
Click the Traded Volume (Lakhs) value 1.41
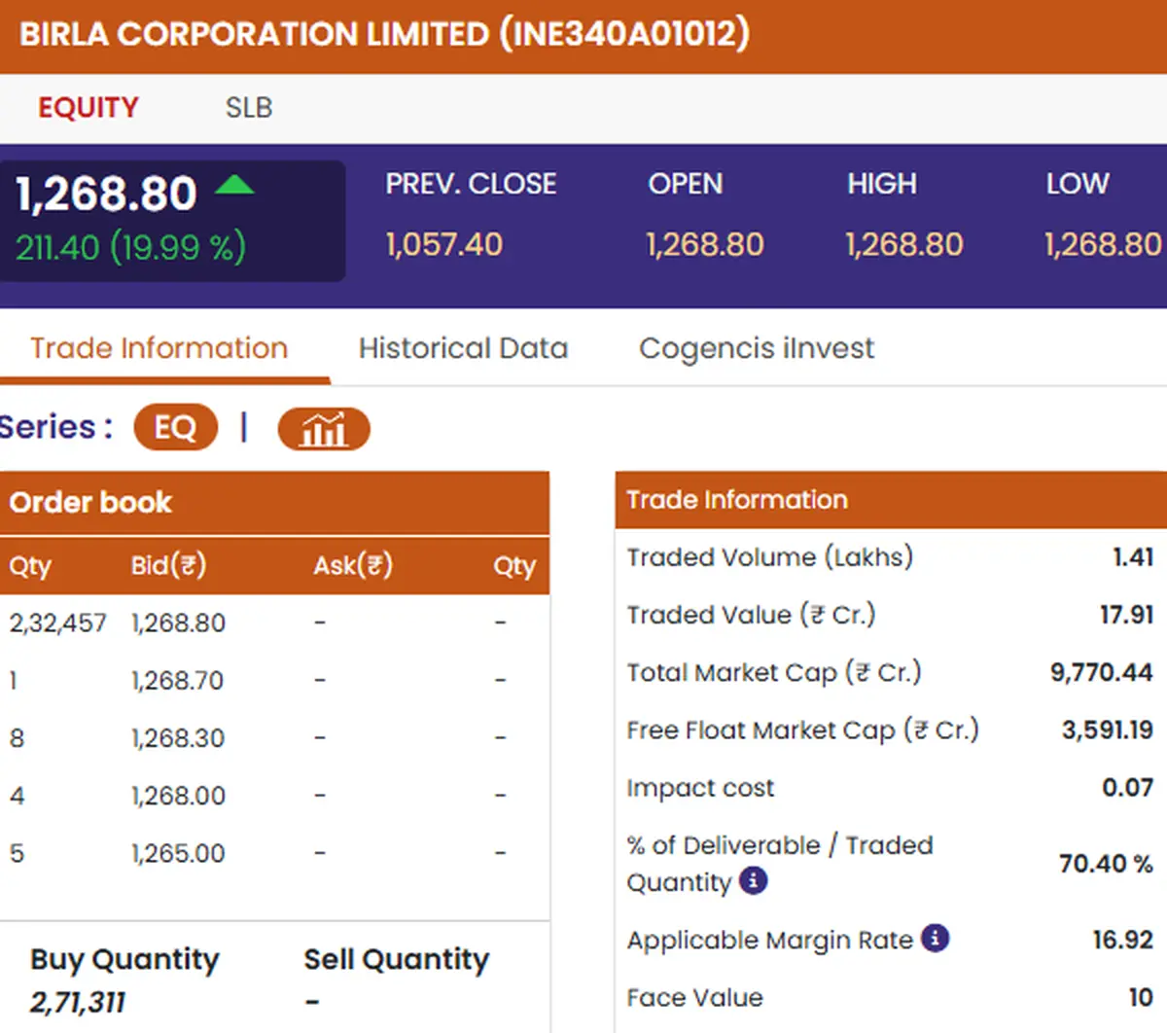click(1133, 557)
